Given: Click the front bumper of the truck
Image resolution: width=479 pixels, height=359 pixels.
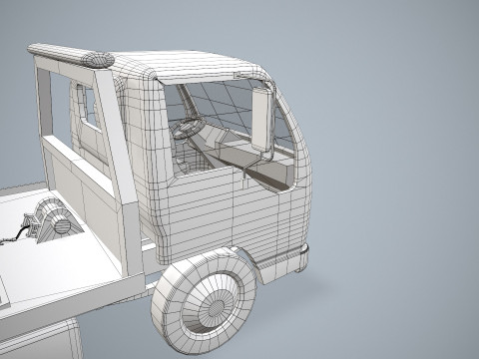Looking at the screenshot, I should pos(281,264).
